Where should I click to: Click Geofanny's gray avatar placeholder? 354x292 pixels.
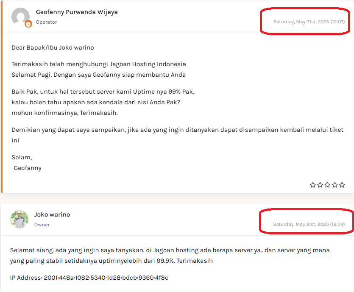[x=20, y=17]
